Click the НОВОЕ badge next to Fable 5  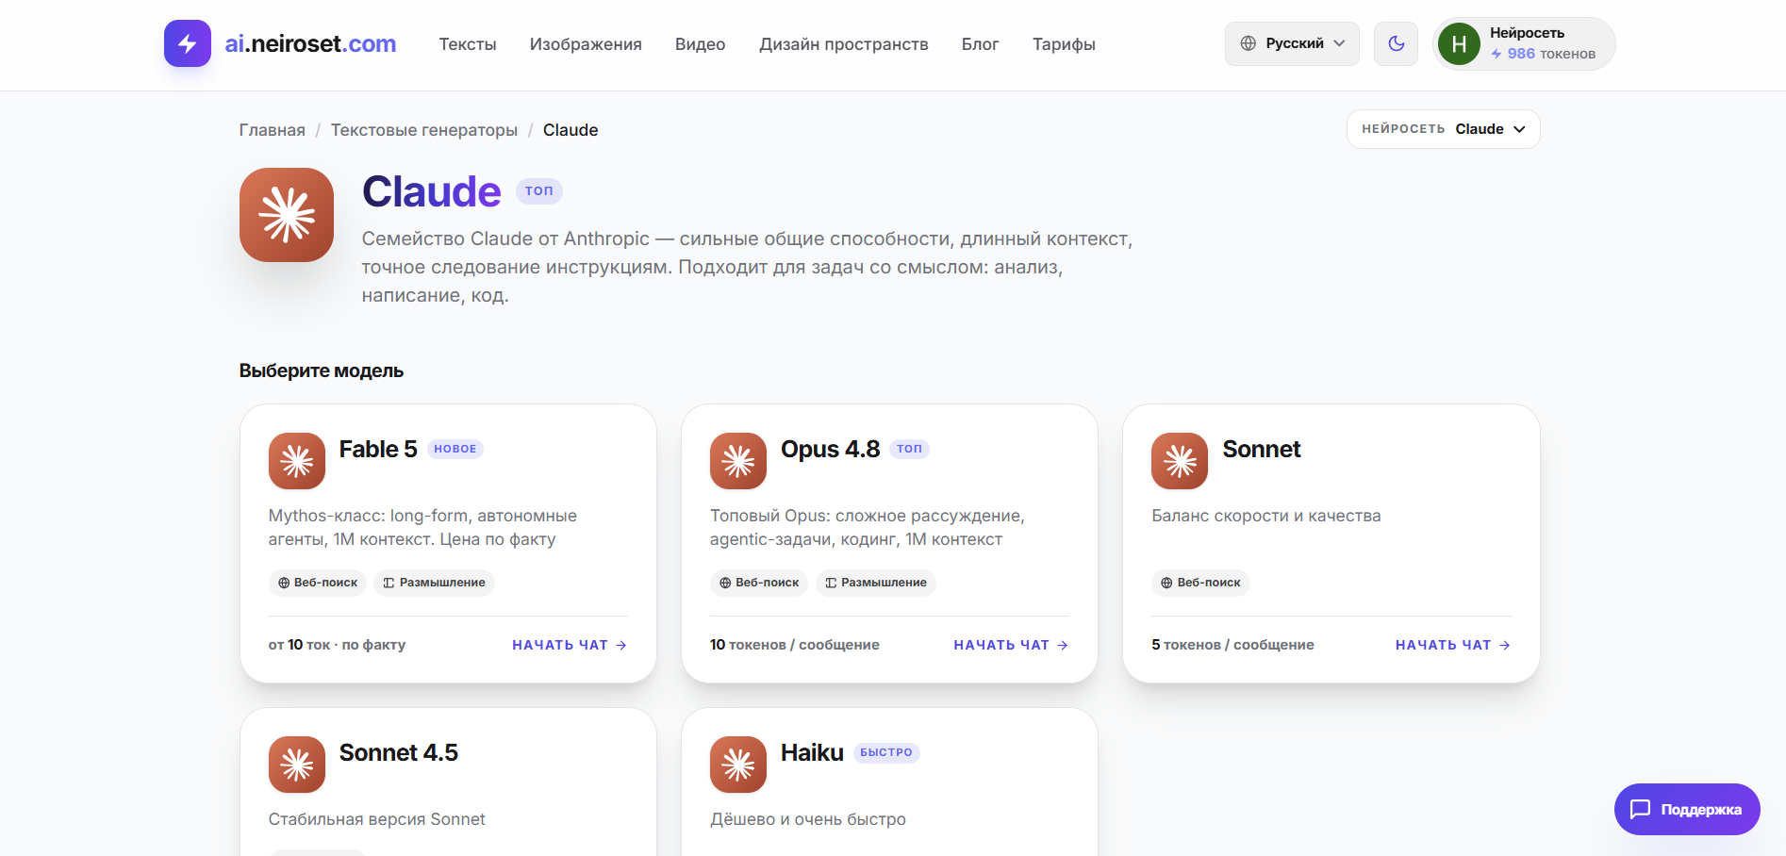(455, 449)
